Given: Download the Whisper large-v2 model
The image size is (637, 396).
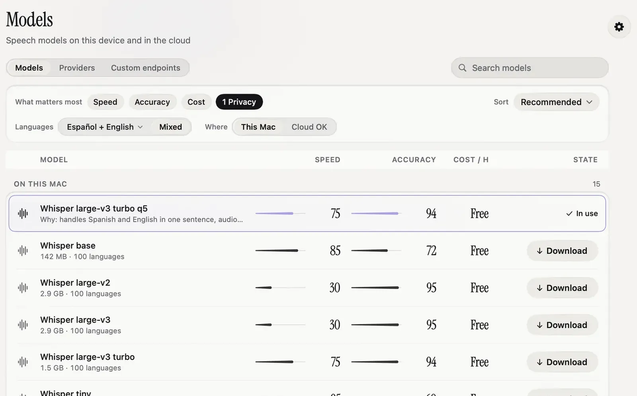Looking at the screenshot, I should [x=562, y=288].
